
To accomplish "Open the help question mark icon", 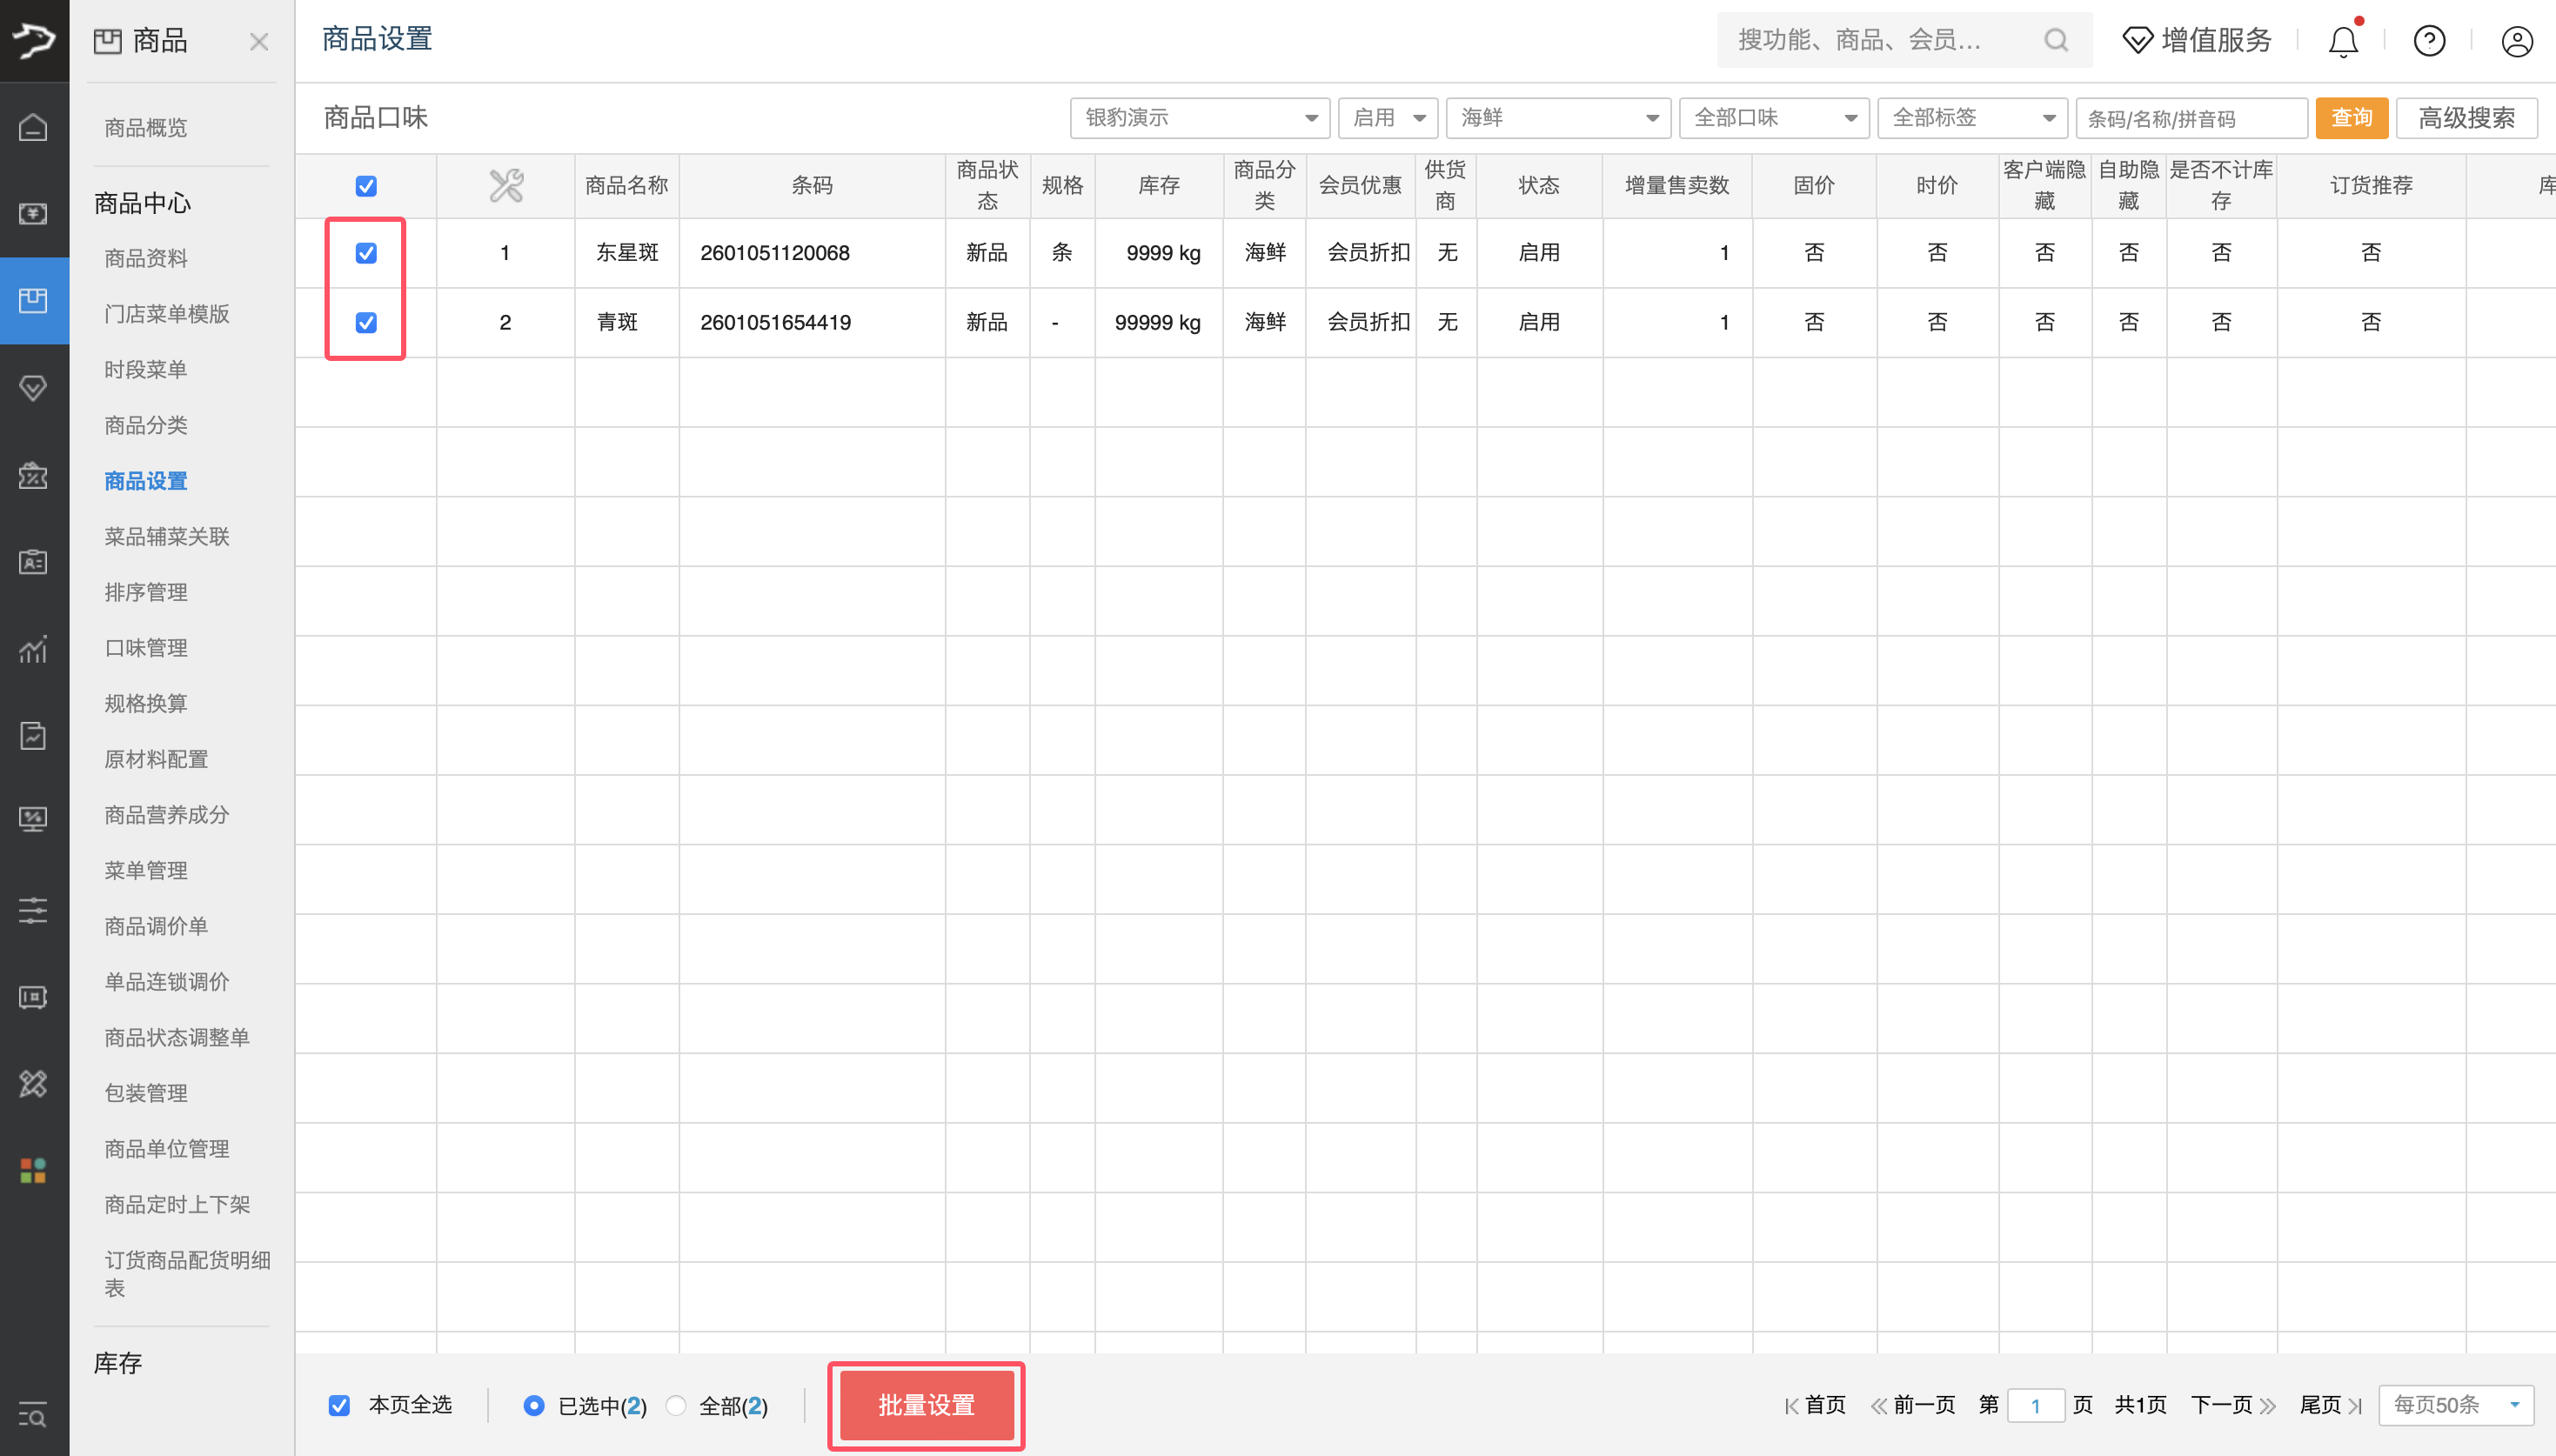I will pos(2429,41).
